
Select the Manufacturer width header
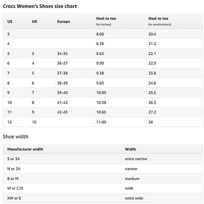[x=25, y=149]
